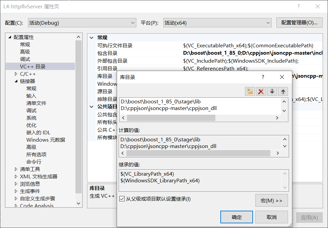This screenshot has width=328, height=228.
Task: Click inherited value $(VC_LibraryPath_x64)
Action: (x=147, y=174)
